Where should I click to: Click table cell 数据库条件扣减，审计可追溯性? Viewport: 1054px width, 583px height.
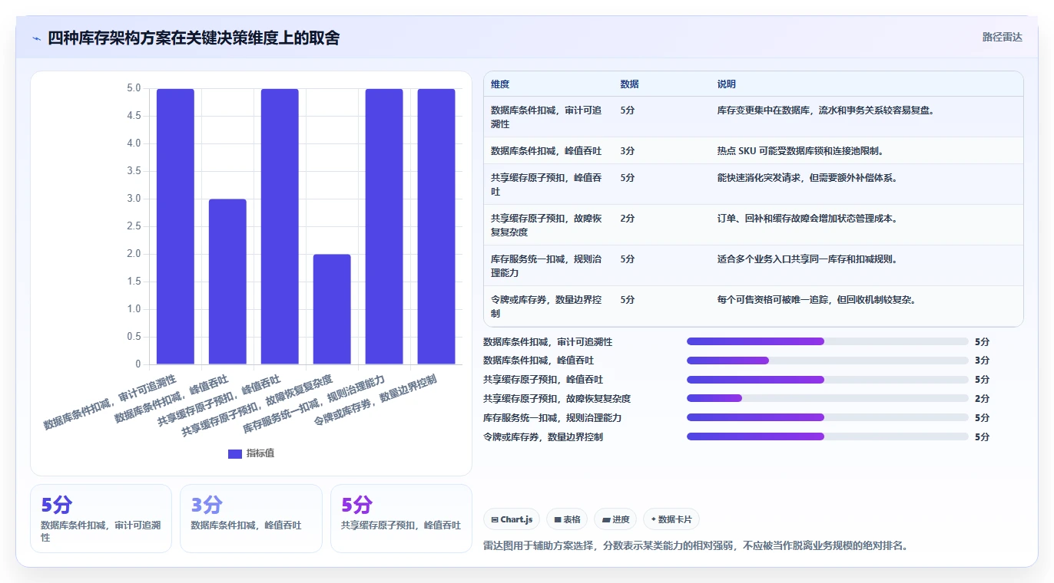(547, 117)
